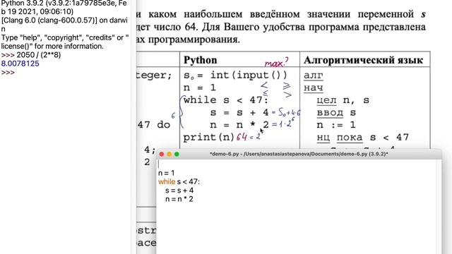Minimize the demo-6.py editor window
This screenshot has width=452, height=254.
(169, 155)
